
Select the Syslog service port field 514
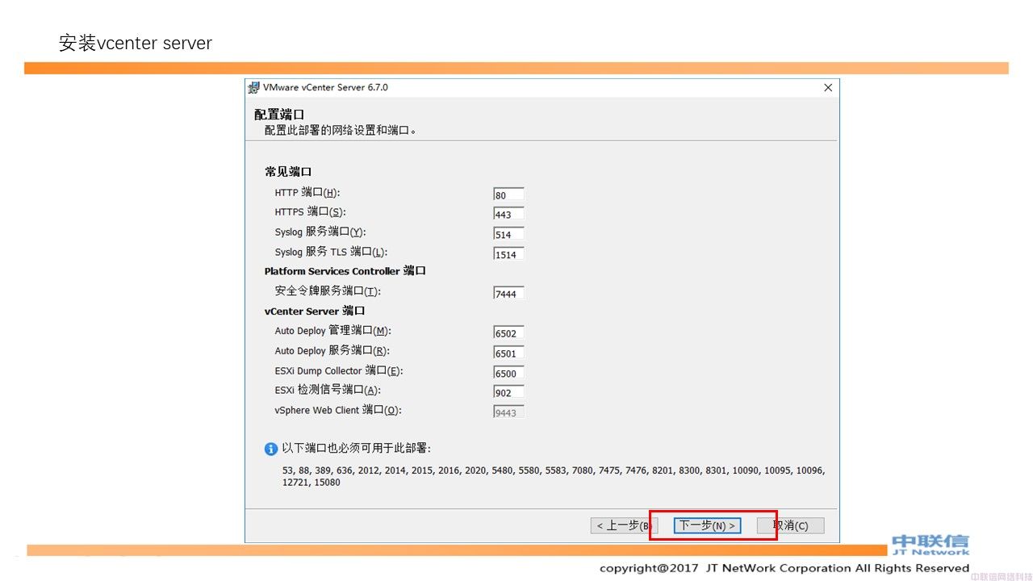point(508,234)
